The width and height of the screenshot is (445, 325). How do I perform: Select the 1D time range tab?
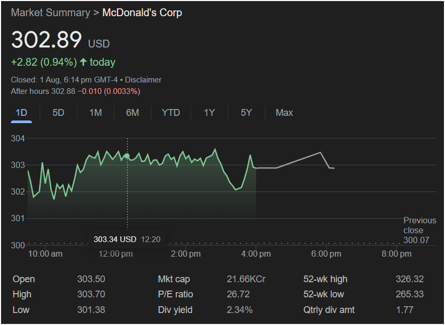tap(21, 113)
